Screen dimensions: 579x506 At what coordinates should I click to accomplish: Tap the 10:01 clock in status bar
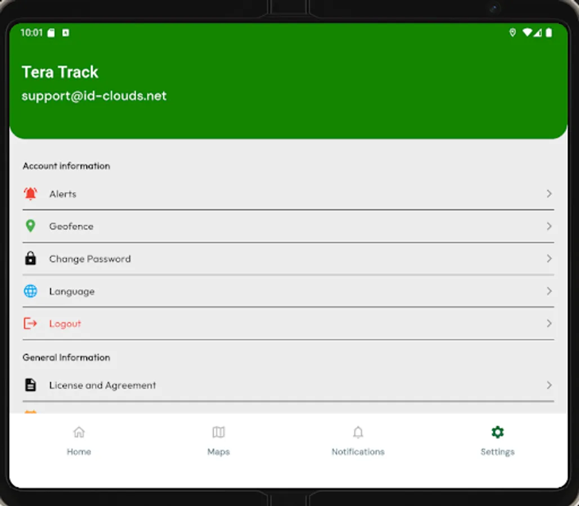(x=32, y=33)
